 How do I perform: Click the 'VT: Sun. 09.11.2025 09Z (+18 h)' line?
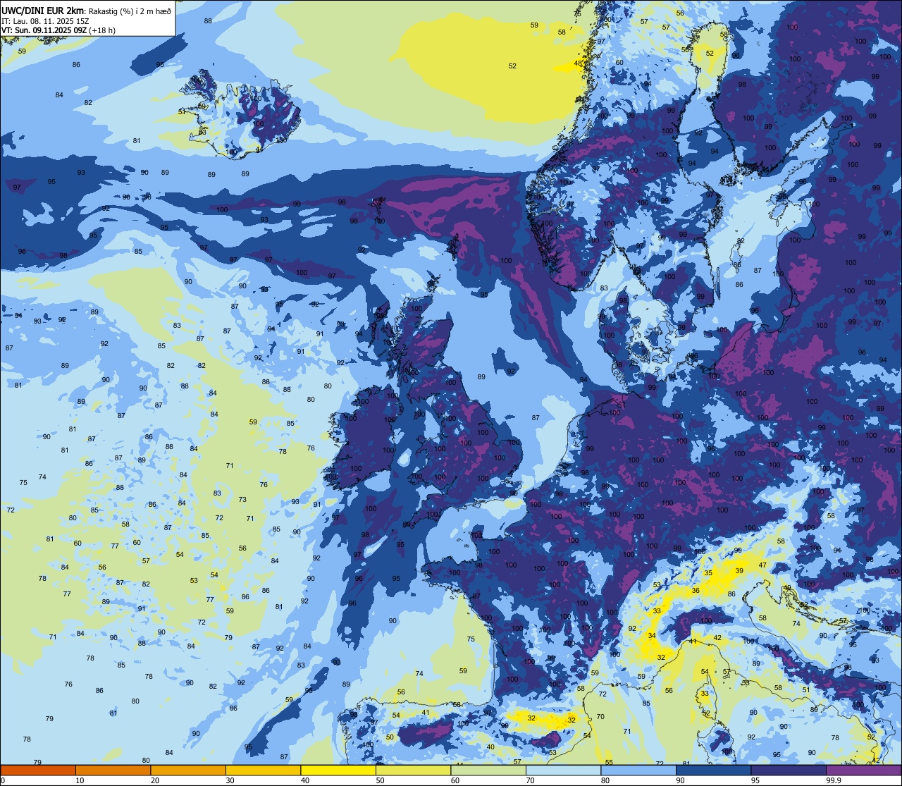coord(58,30)
